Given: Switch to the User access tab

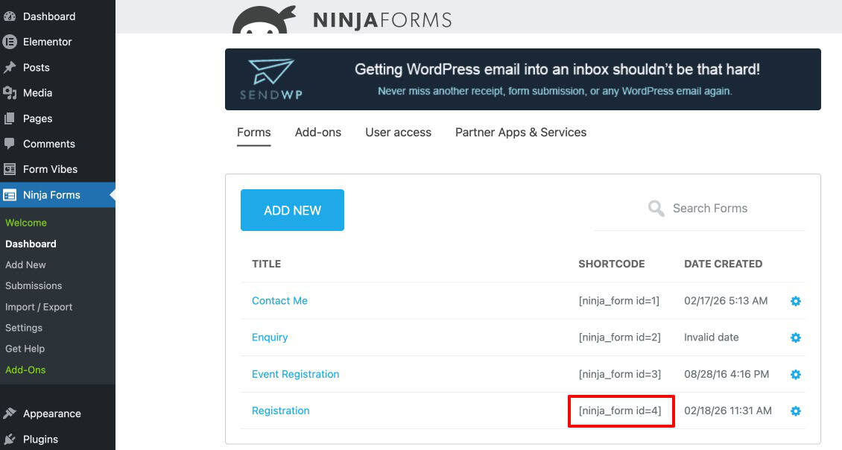Looking at the screenshot, I should [x=398, y=133].
